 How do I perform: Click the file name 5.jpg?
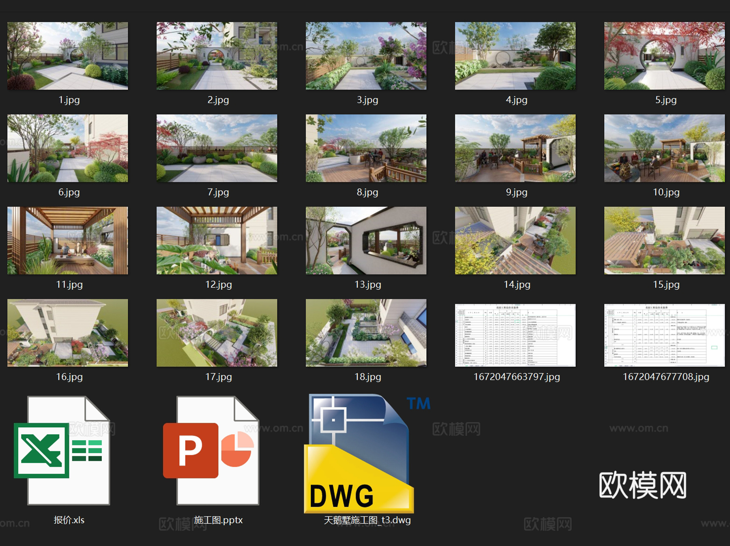click(666, 100)
